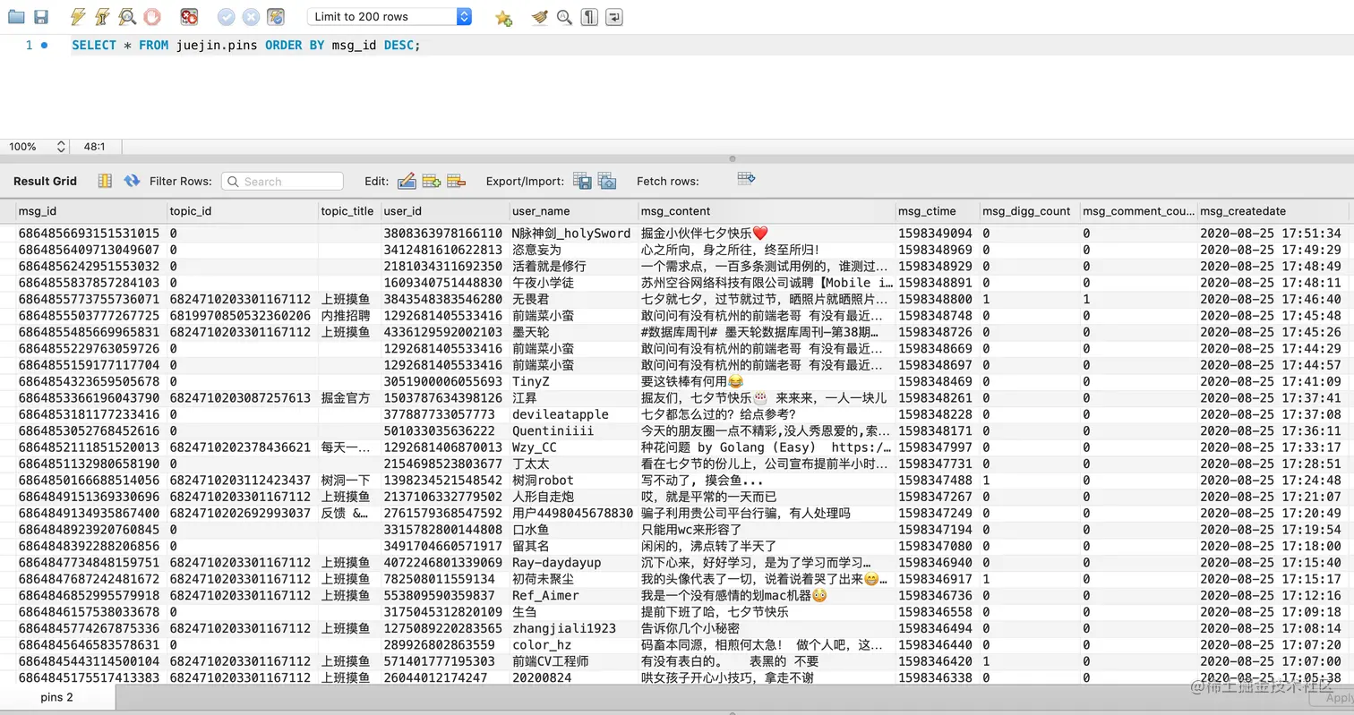
Task: Select the topic_title cell 掘金官方
Action: (350, 398)
